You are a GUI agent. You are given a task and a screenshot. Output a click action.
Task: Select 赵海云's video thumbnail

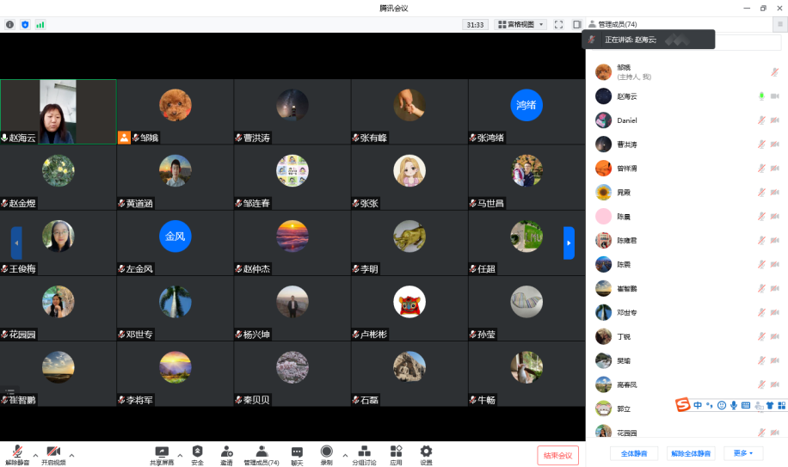click(x=58, y=112)
